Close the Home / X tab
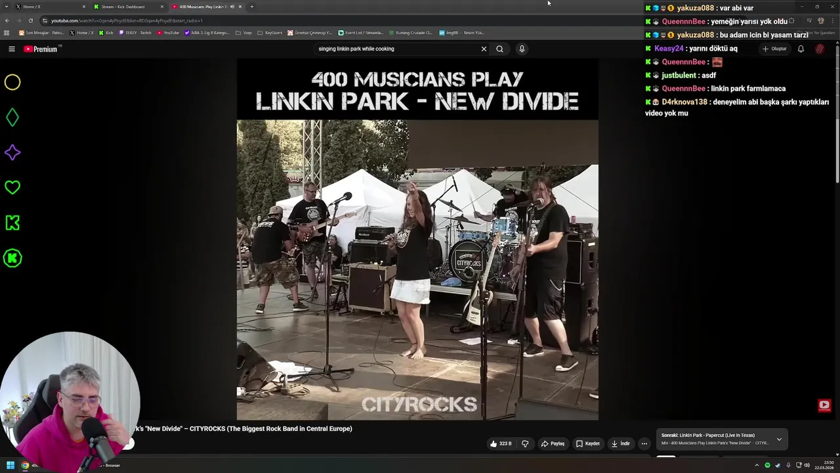This screenshot has height=473, width=840. coord(84,7)
